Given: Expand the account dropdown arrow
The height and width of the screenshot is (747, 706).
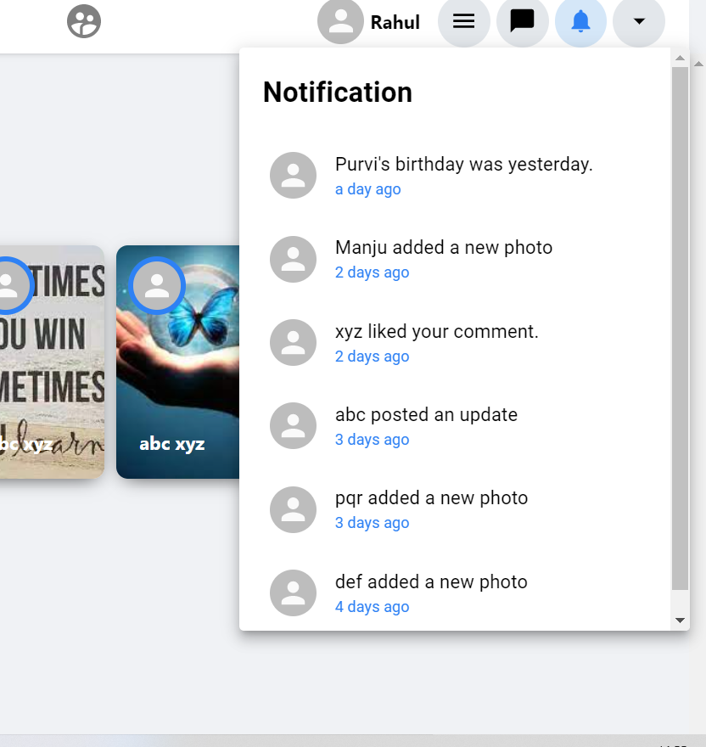Looking at the screenshot, I should [x=639, y=21].
